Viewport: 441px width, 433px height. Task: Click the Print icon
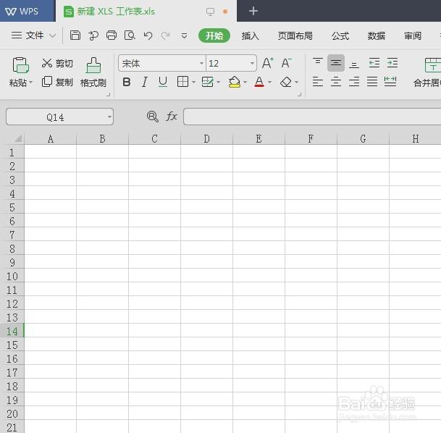pos(112,35)
